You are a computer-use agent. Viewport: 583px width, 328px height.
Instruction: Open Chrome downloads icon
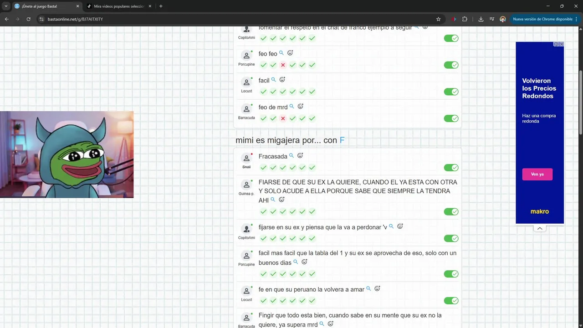(481, 19)
